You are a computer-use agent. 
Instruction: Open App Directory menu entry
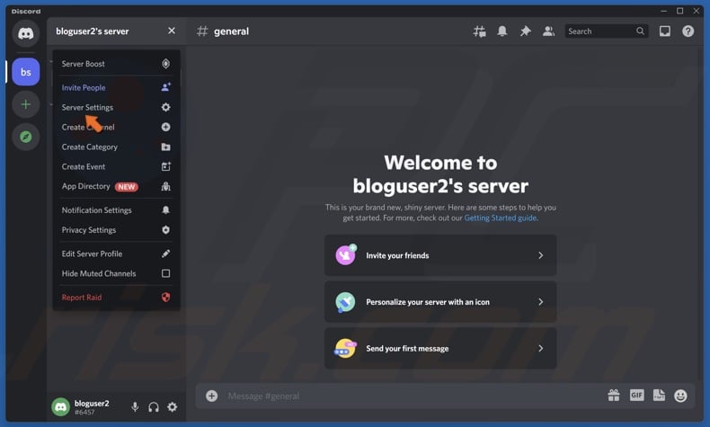point(116,186)
